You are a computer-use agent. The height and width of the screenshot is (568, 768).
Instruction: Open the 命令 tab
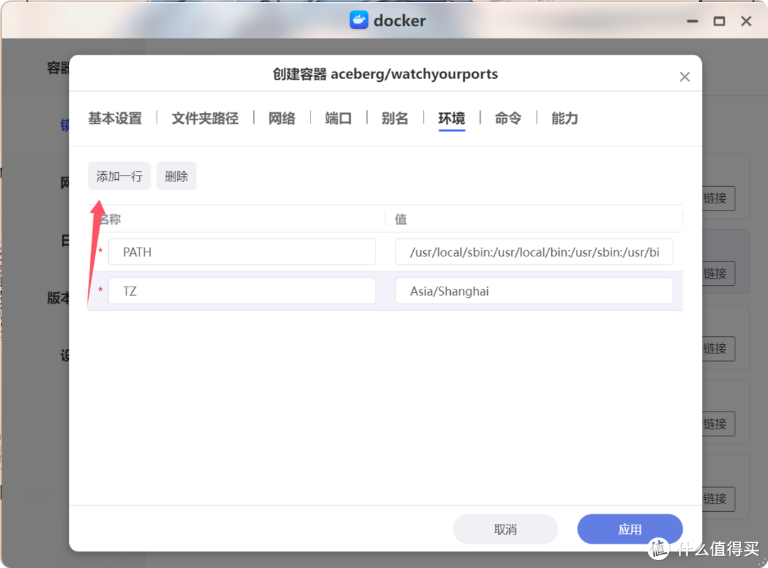[x=508, y=119]
